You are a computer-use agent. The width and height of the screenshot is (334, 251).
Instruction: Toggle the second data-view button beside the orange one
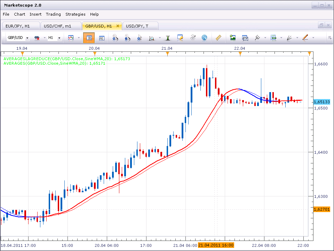point(102,38)
